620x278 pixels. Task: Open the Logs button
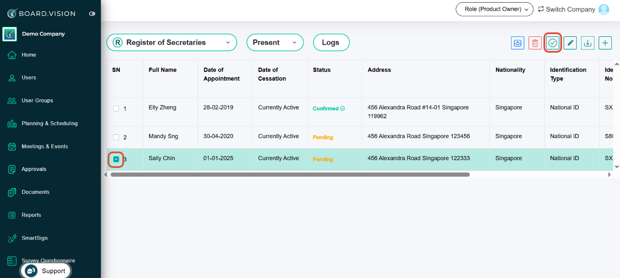point(331,42)
